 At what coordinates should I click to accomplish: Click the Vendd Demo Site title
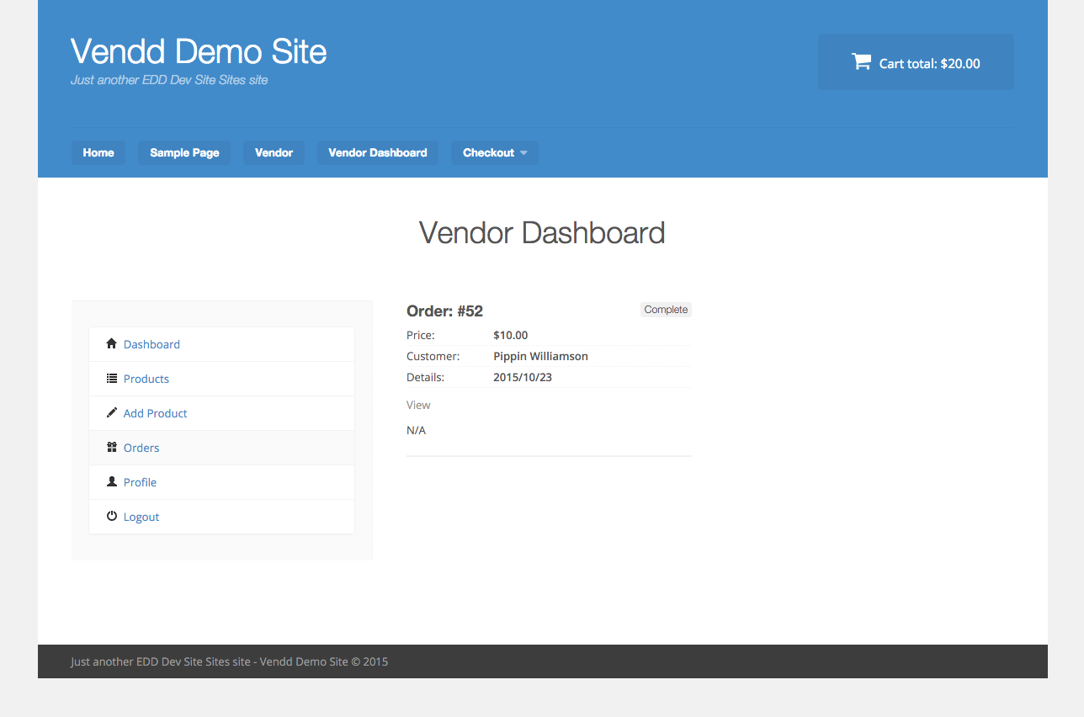(x=199, y=51)
